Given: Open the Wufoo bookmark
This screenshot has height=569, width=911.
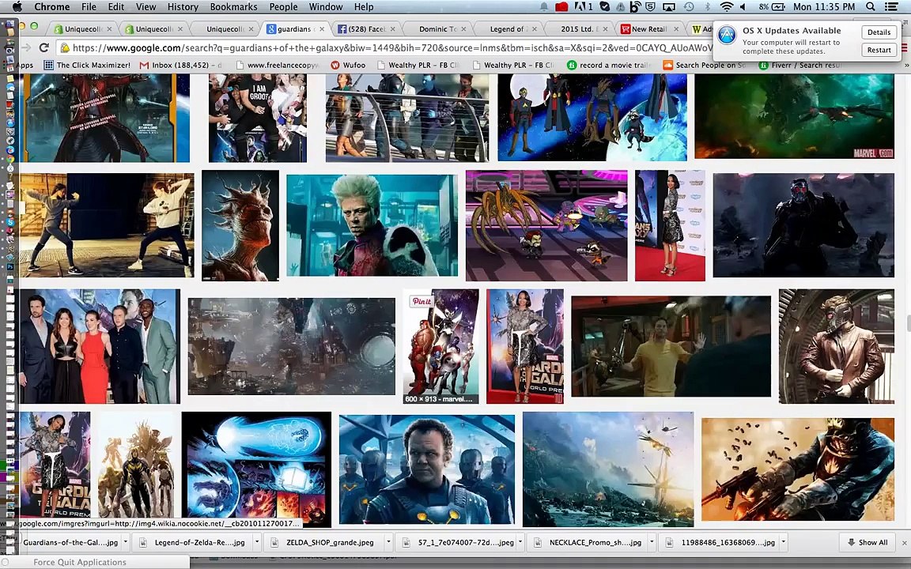Looking at the screenshot, I should coord(348,65).
